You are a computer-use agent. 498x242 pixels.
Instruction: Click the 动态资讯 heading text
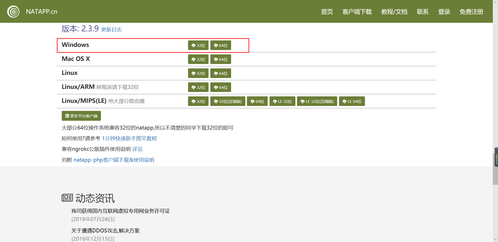[95, 198]
